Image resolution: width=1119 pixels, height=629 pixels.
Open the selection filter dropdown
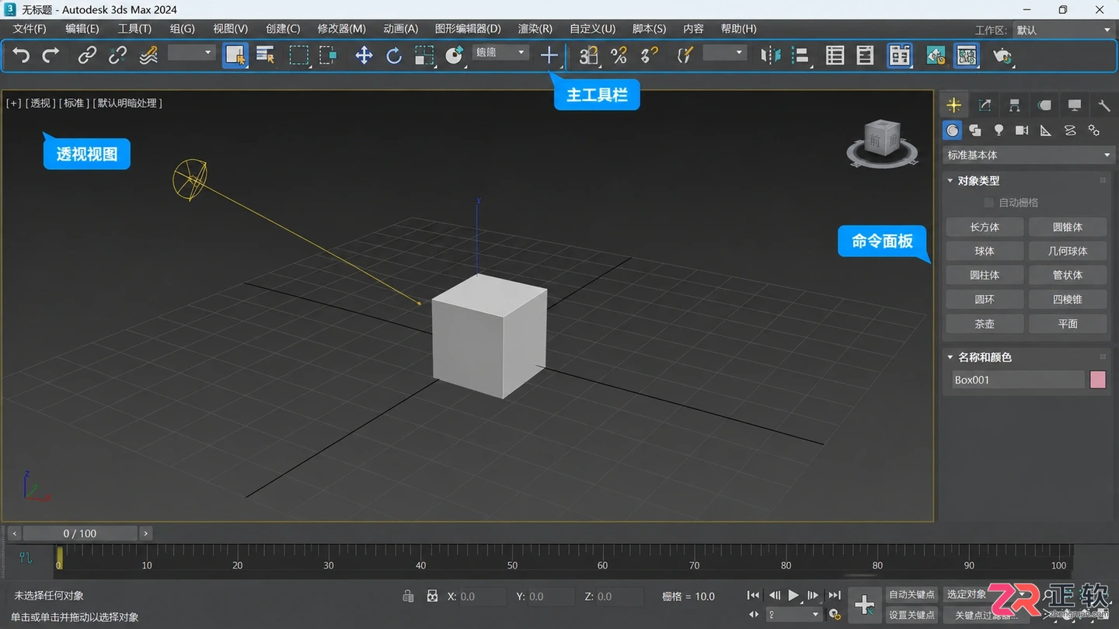[191, 53]
